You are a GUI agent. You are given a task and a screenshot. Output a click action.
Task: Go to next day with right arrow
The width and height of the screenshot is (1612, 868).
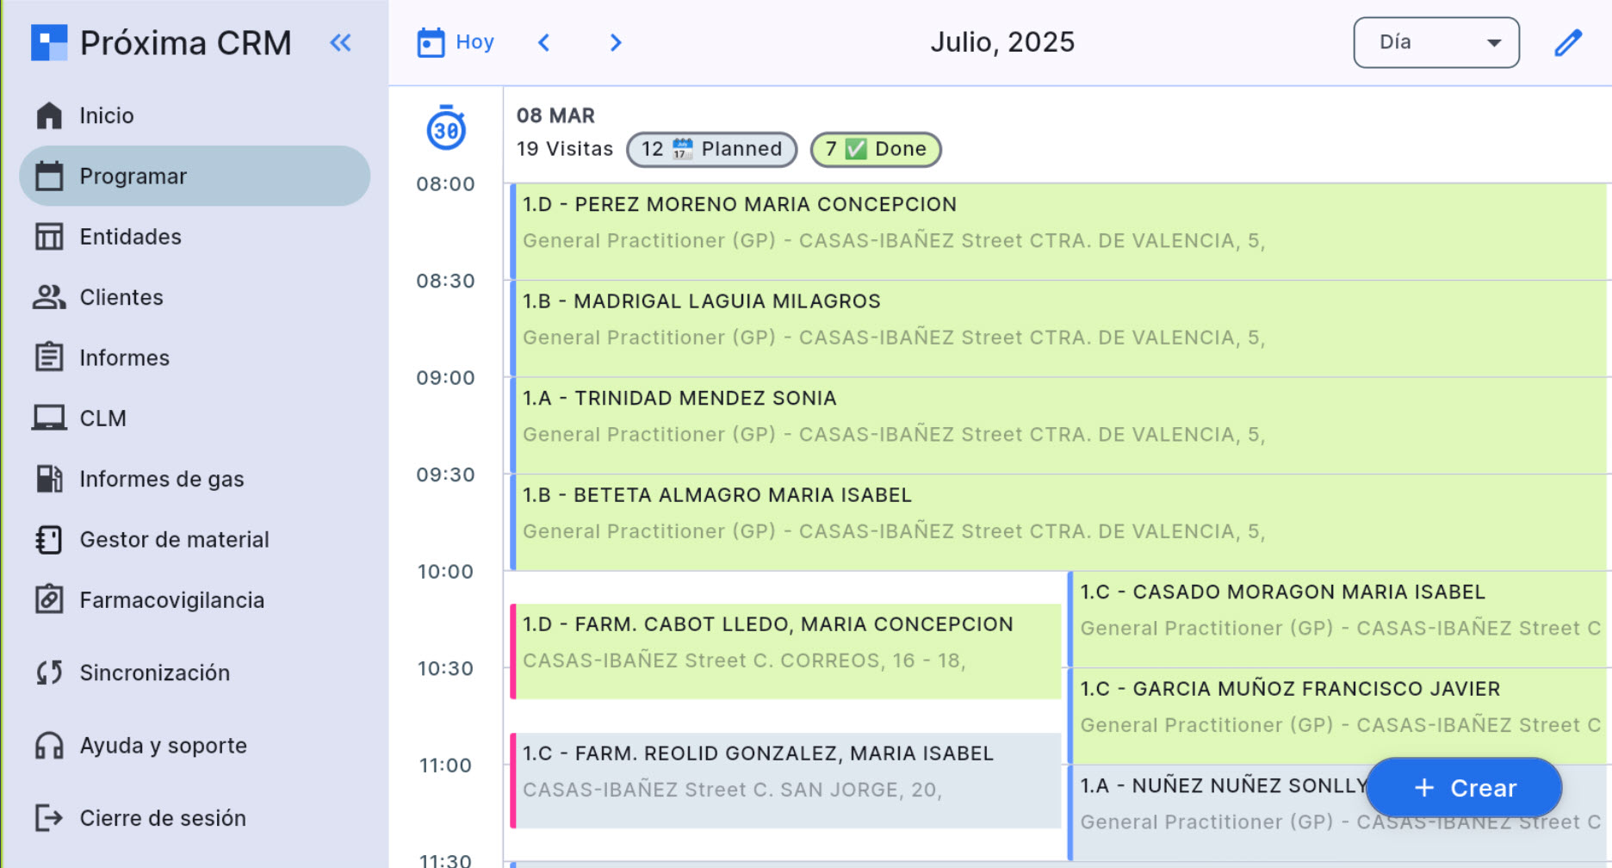click(x=615, y=43)
